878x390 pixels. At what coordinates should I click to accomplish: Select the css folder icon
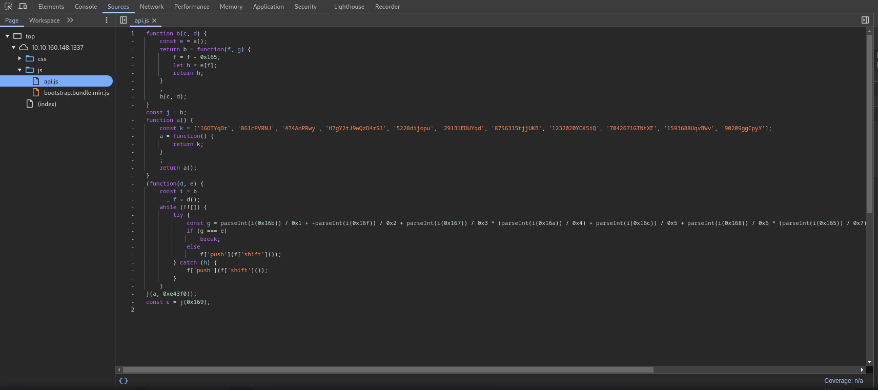coord(30,58)
